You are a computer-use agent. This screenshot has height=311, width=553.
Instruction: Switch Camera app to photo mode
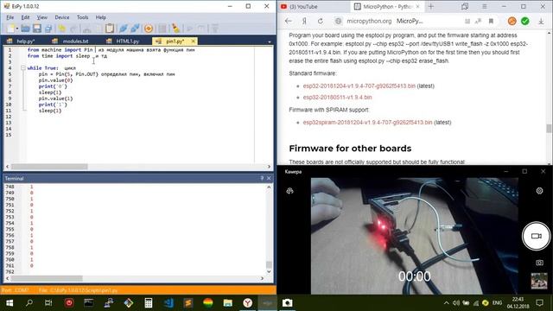pos(539,263)
